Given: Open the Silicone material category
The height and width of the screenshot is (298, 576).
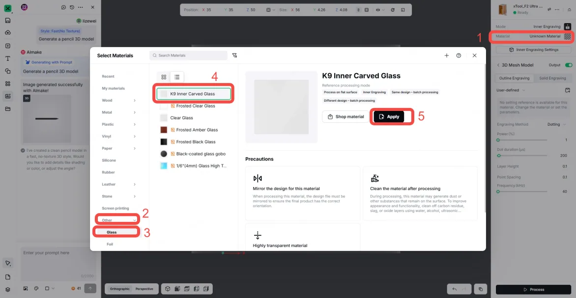Looking at the screenshot, I should pos(108,161).
